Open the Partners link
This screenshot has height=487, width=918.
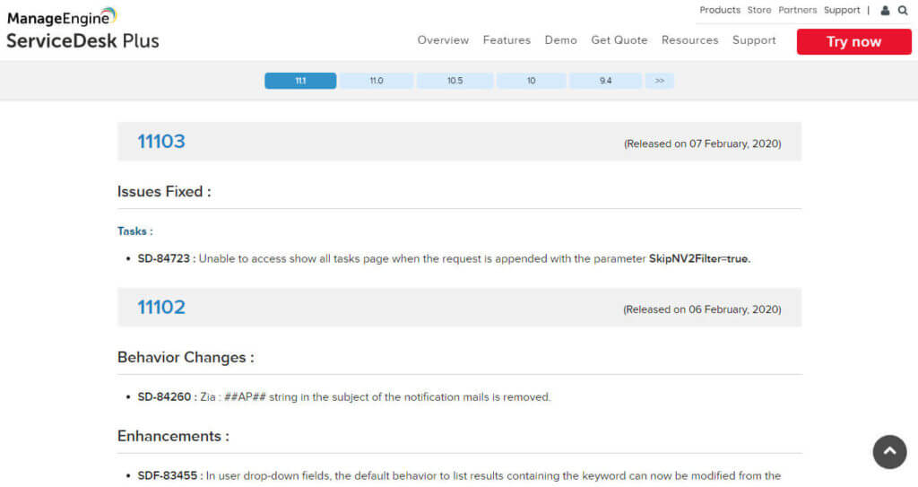[797, 10]
